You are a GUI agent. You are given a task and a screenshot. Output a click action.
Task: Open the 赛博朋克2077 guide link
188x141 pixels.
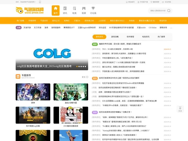pyautogui.click(x=69, y=28)
